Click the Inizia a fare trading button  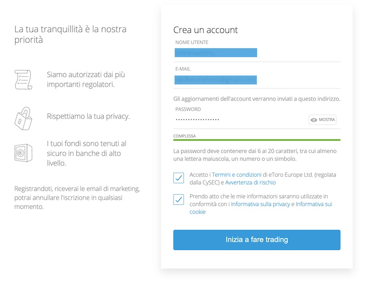(x=257, y=240)
